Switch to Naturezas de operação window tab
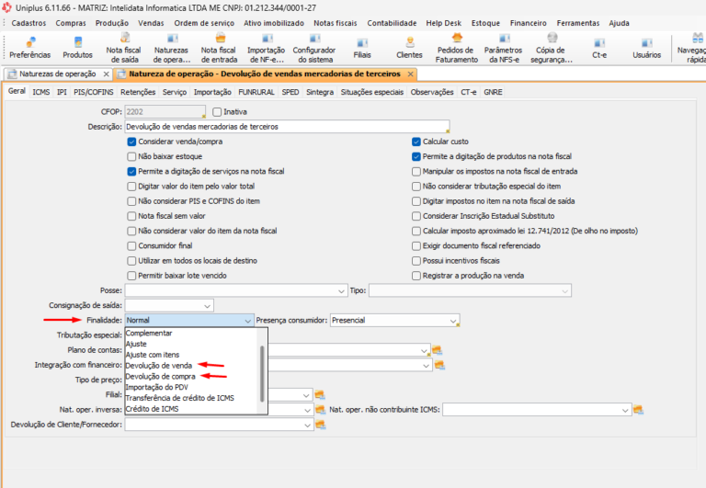The image size is (706, 488). point(58,74)
